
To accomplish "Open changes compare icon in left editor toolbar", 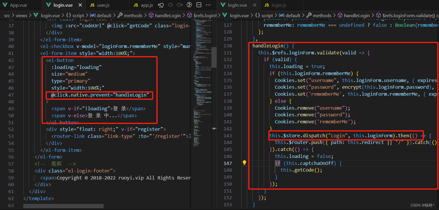I will [161, 5].
